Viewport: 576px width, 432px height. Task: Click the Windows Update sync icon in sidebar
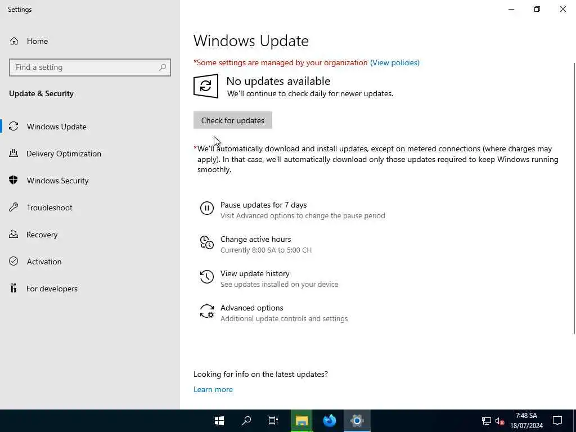[x=13, y=127]
